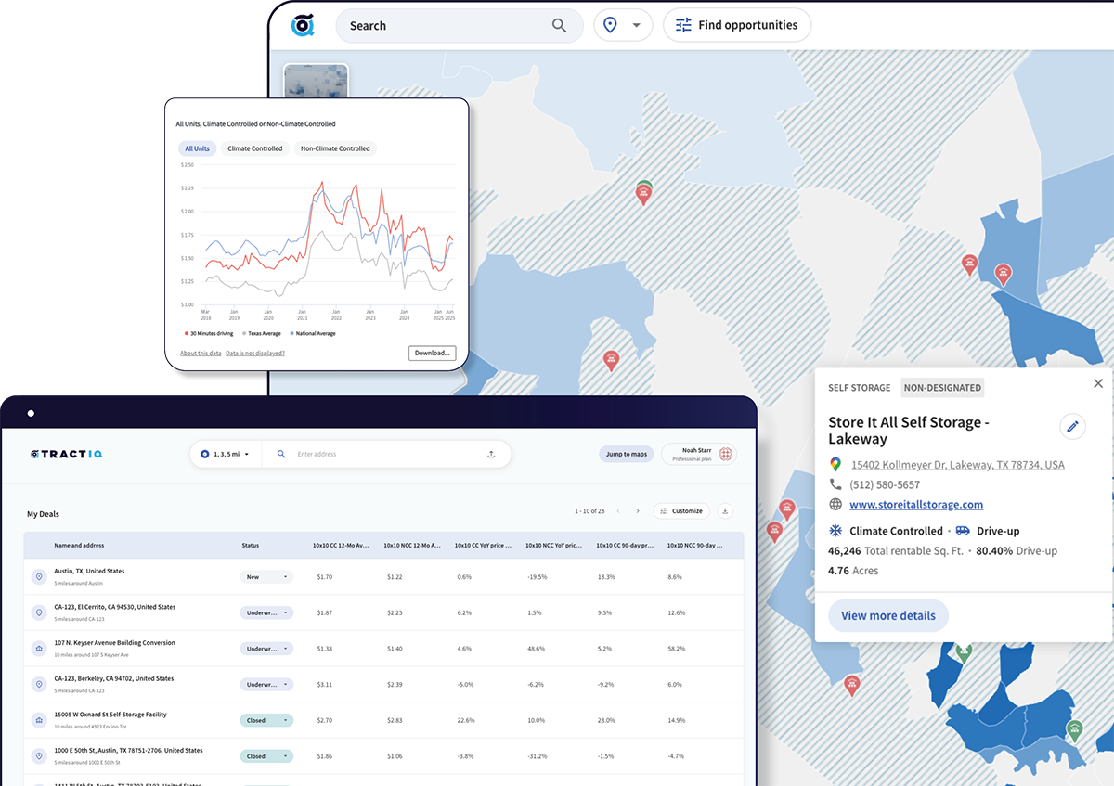Open the location pin dropdown in top bar
The width and height of the screenshot is (1114, 786).
point(623,26)
